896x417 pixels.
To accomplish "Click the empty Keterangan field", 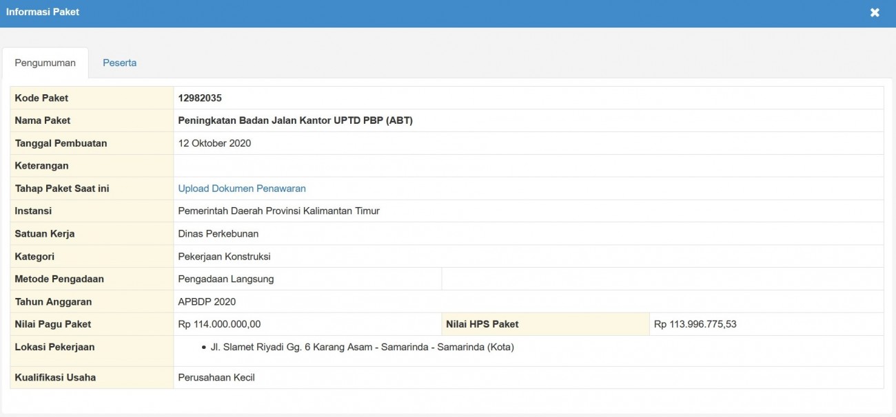I will 528,166.
